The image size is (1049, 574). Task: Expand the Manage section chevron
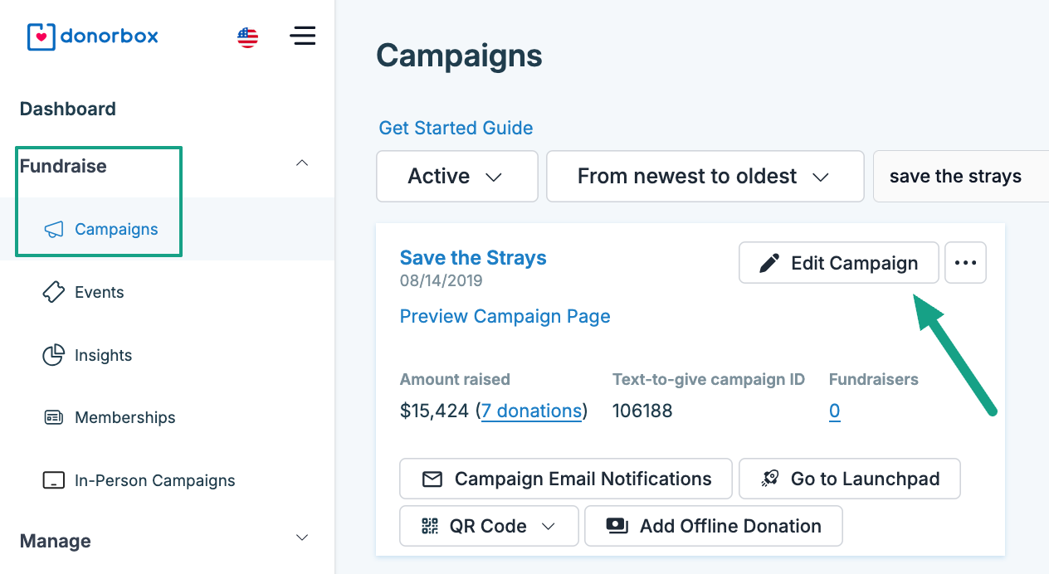click(x=302, y=538)
